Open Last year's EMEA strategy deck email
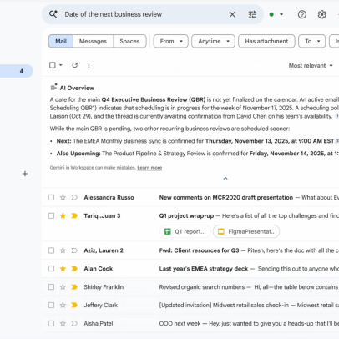339x339 pixels. click(190, 269)
